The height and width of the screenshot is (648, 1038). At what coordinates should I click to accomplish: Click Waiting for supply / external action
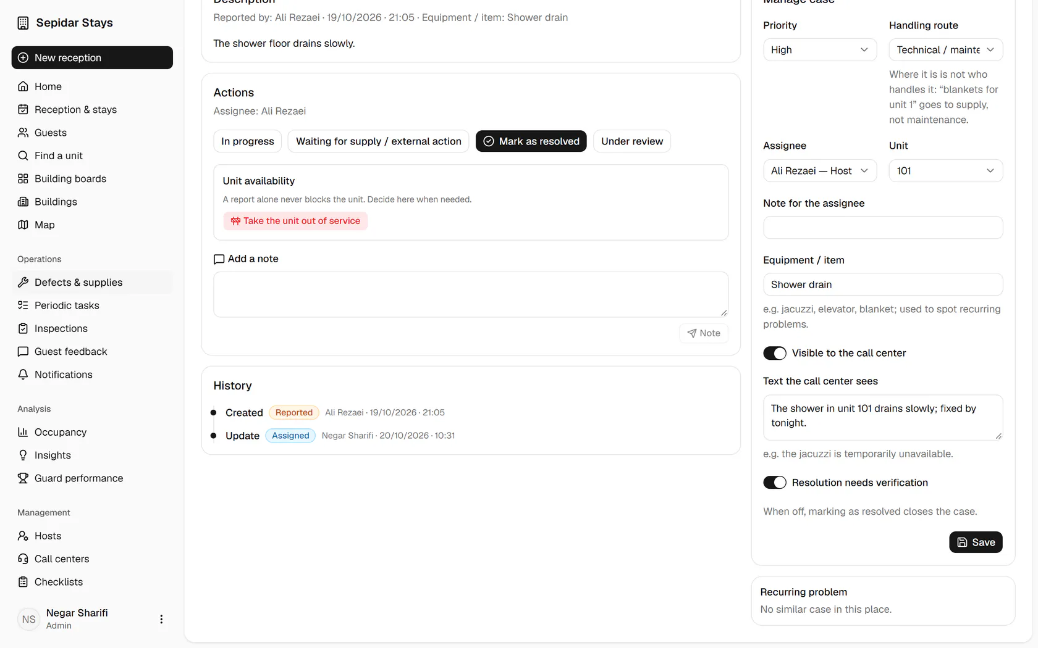379,141
